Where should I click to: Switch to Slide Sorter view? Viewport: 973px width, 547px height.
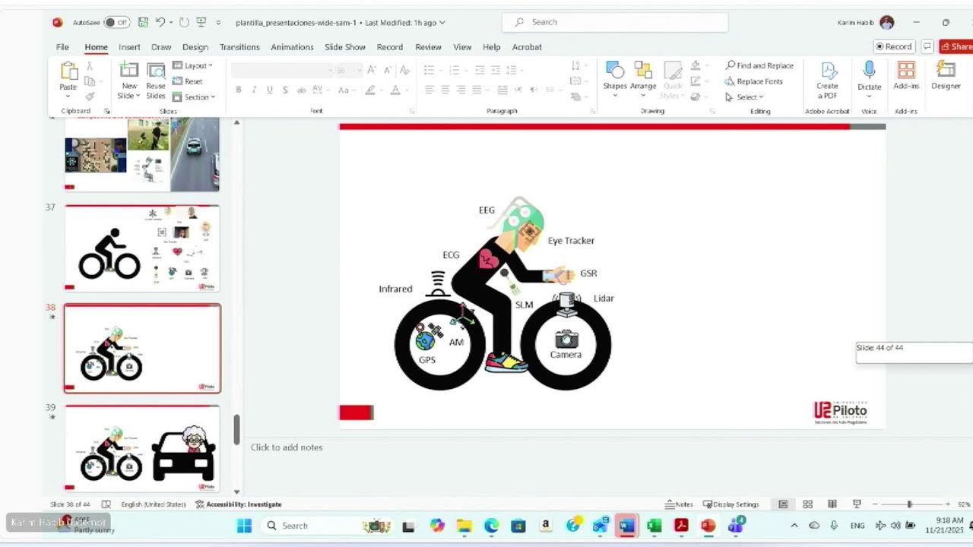807,504
